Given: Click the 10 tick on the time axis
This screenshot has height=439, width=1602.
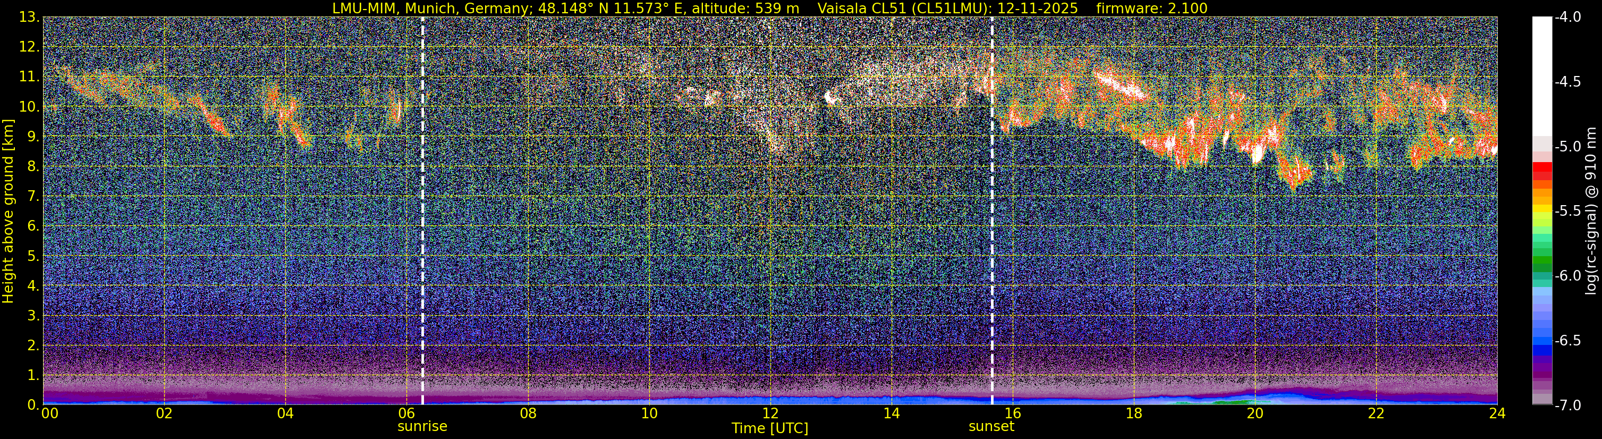Looking at the screenshot, I should tap(649, 413).
